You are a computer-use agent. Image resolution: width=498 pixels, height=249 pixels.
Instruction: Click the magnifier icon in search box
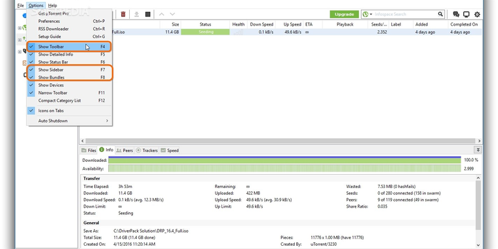coord(440,14)
